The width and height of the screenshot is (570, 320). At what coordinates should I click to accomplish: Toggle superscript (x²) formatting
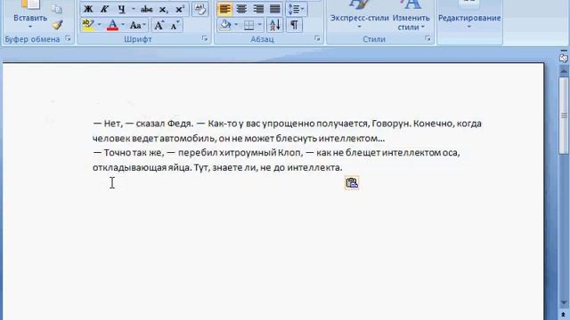tap(180, 9)
